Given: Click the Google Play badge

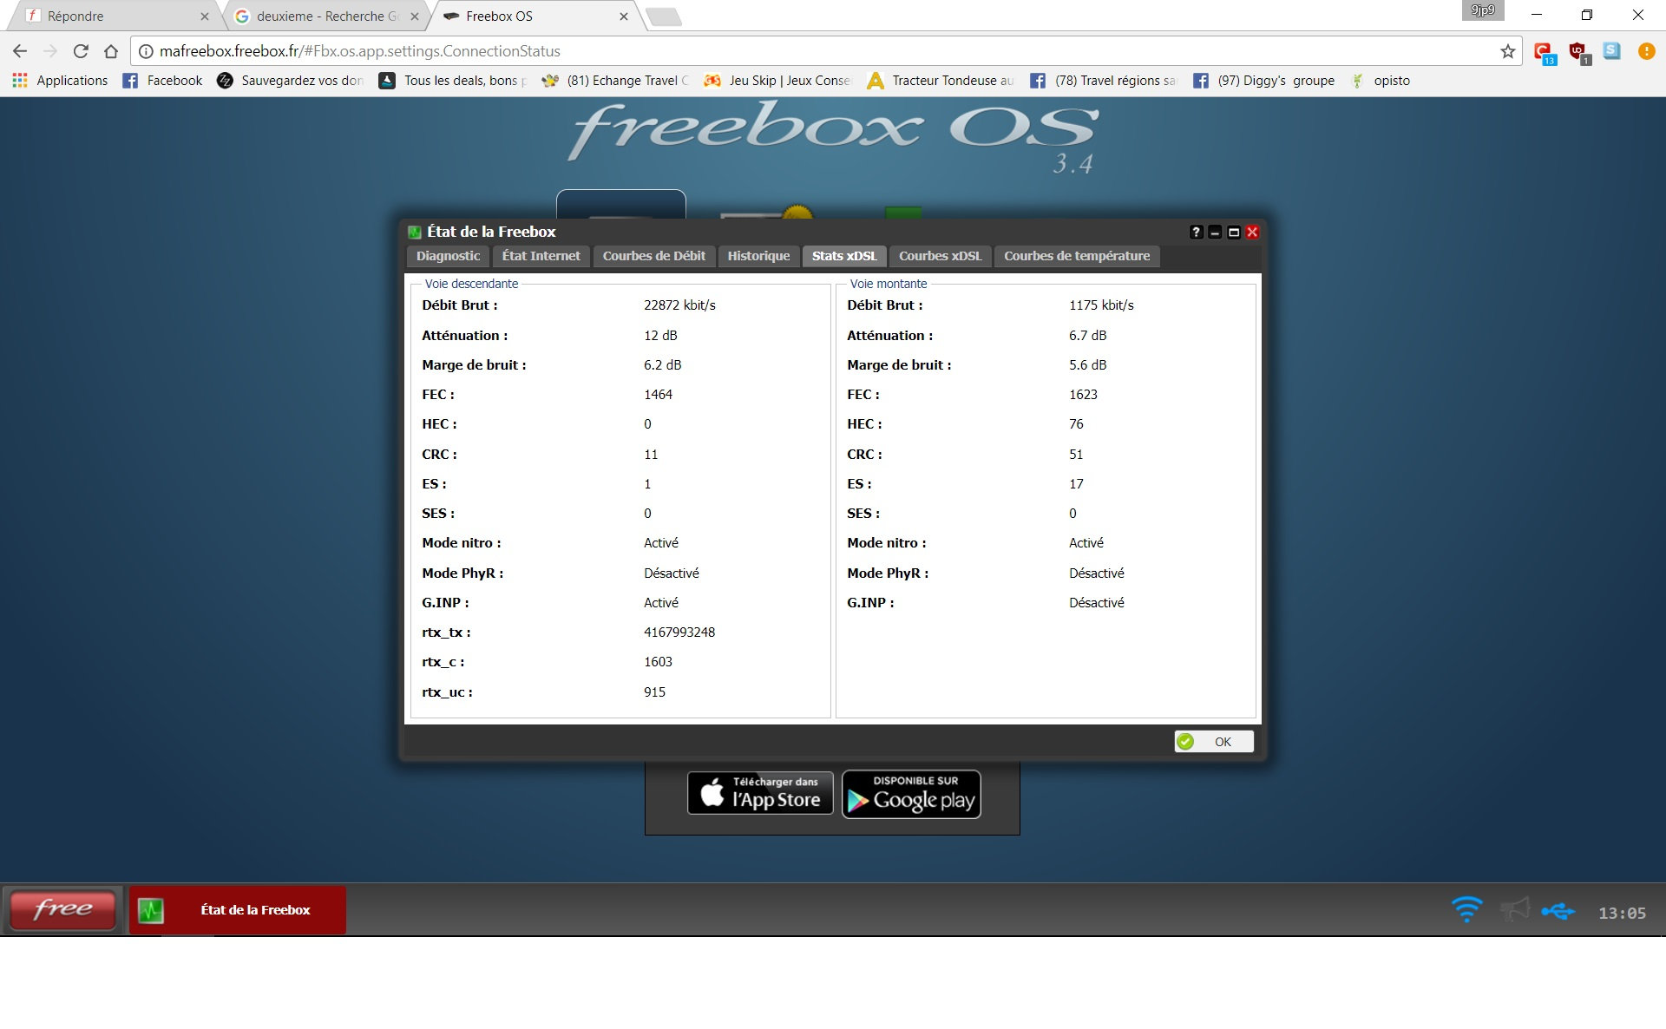Looking at the screenshot, I should tap(911, 794).
